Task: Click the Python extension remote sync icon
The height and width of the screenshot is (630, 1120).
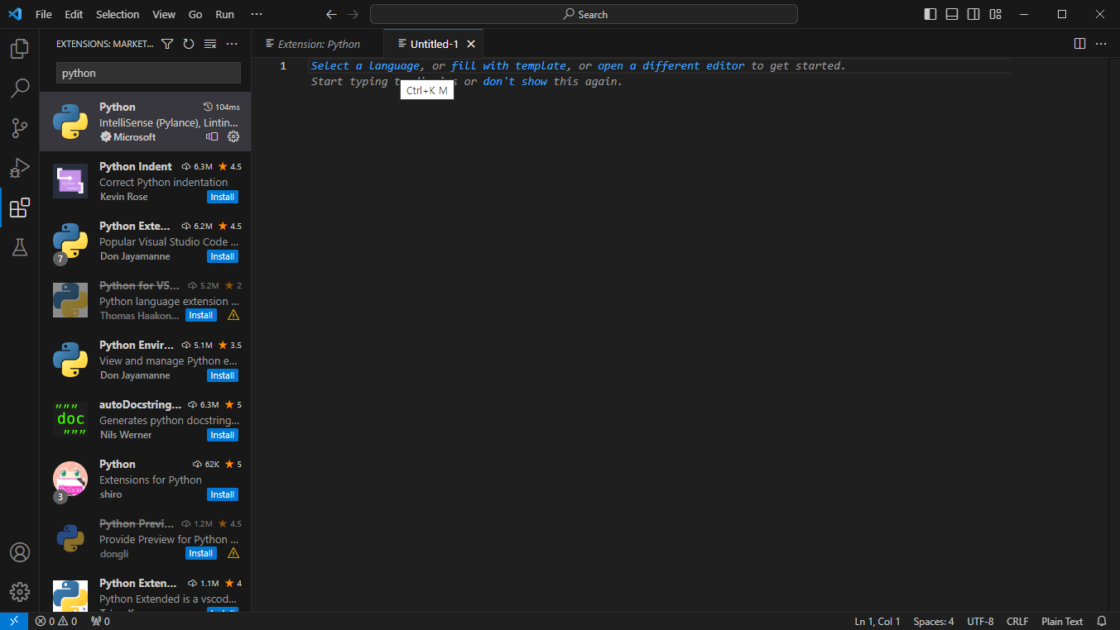Action: point(212,136)
